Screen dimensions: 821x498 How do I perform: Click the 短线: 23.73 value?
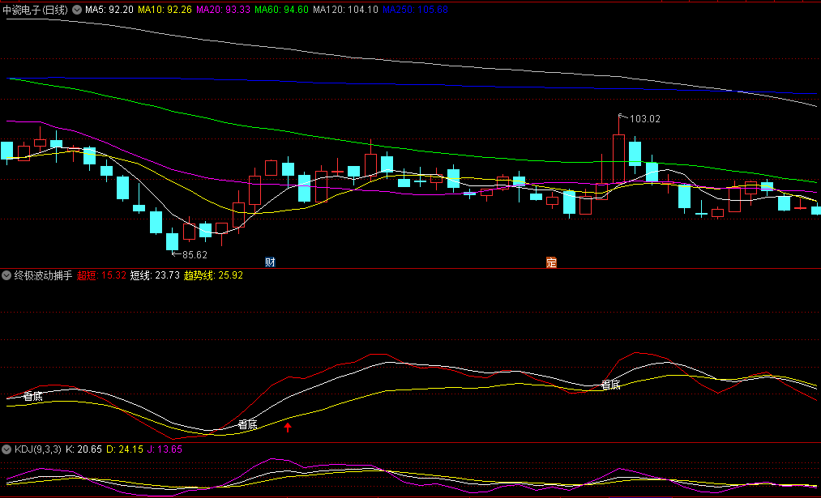(x=155, y=275)
